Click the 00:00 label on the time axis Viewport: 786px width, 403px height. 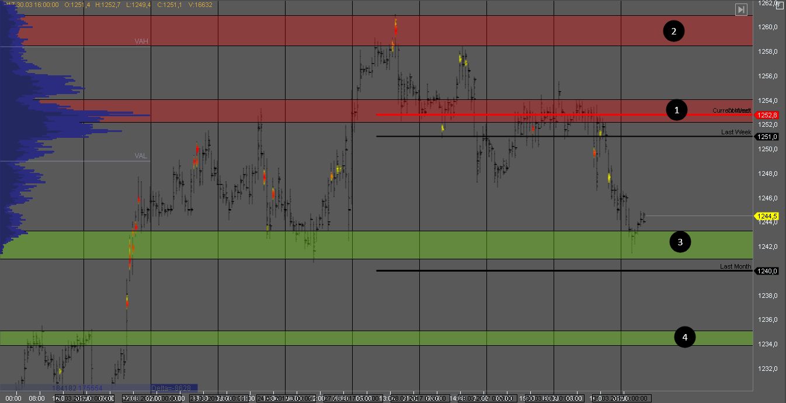13,398
